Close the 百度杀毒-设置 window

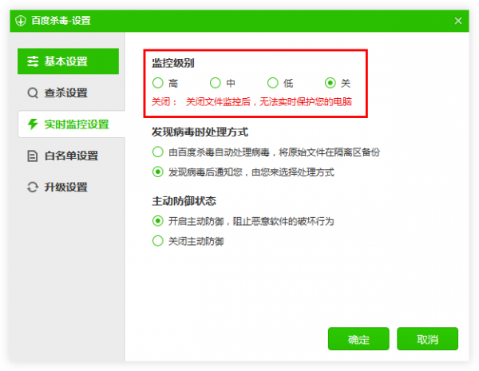(x=458, y=21)
